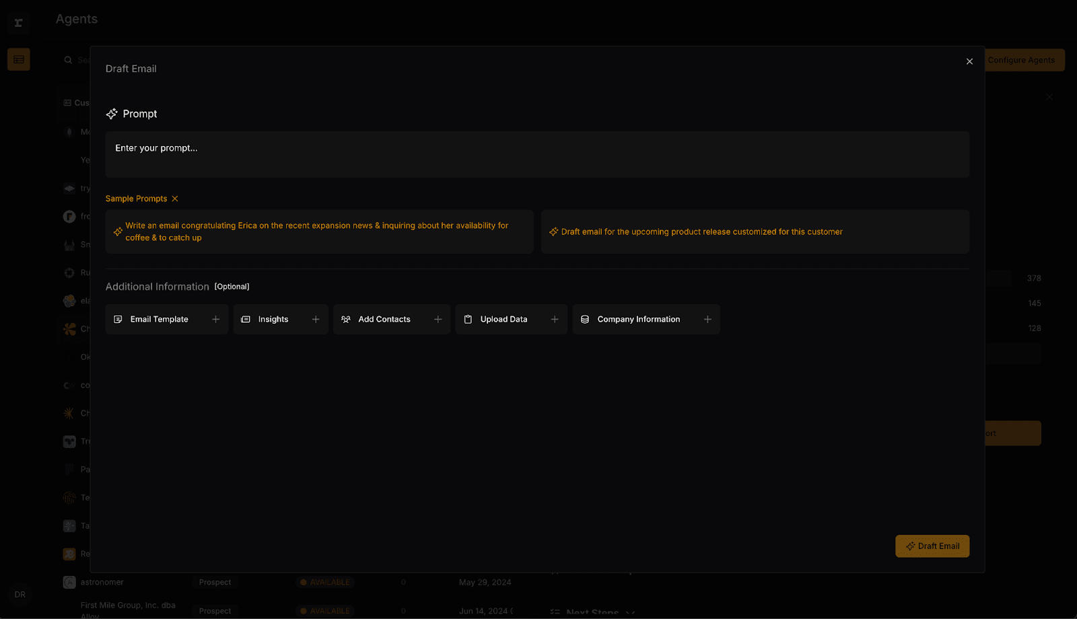This screenshot has width=1077, height=619.
Task: Expand Company Information using plus sign
Action: 707,320
